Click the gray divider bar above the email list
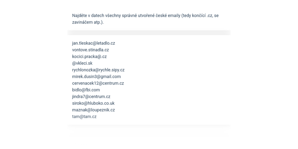The image size is (298, 149). 149,33
